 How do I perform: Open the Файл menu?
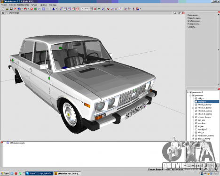coord(4,5)
